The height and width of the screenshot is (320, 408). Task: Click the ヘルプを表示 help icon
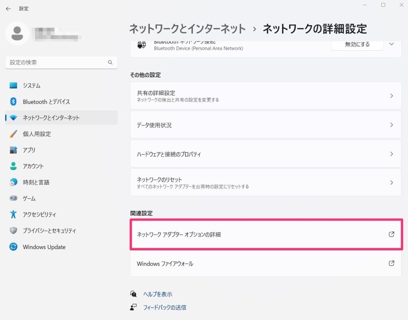pos(133,294)
